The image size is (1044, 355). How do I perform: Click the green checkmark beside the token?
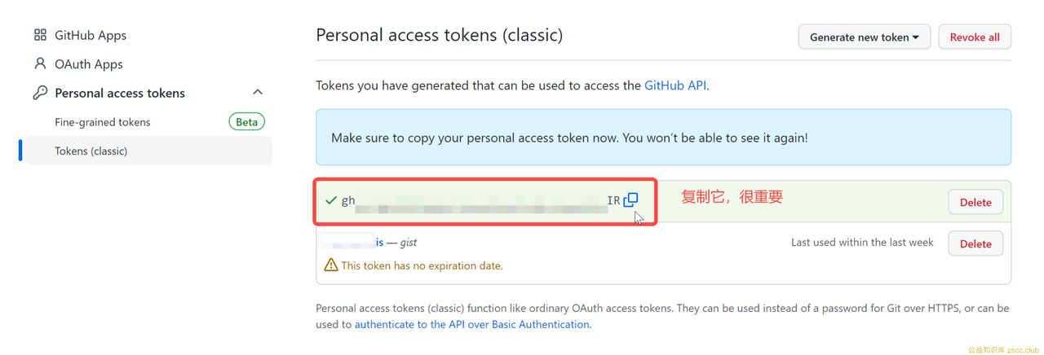[331, 200]
